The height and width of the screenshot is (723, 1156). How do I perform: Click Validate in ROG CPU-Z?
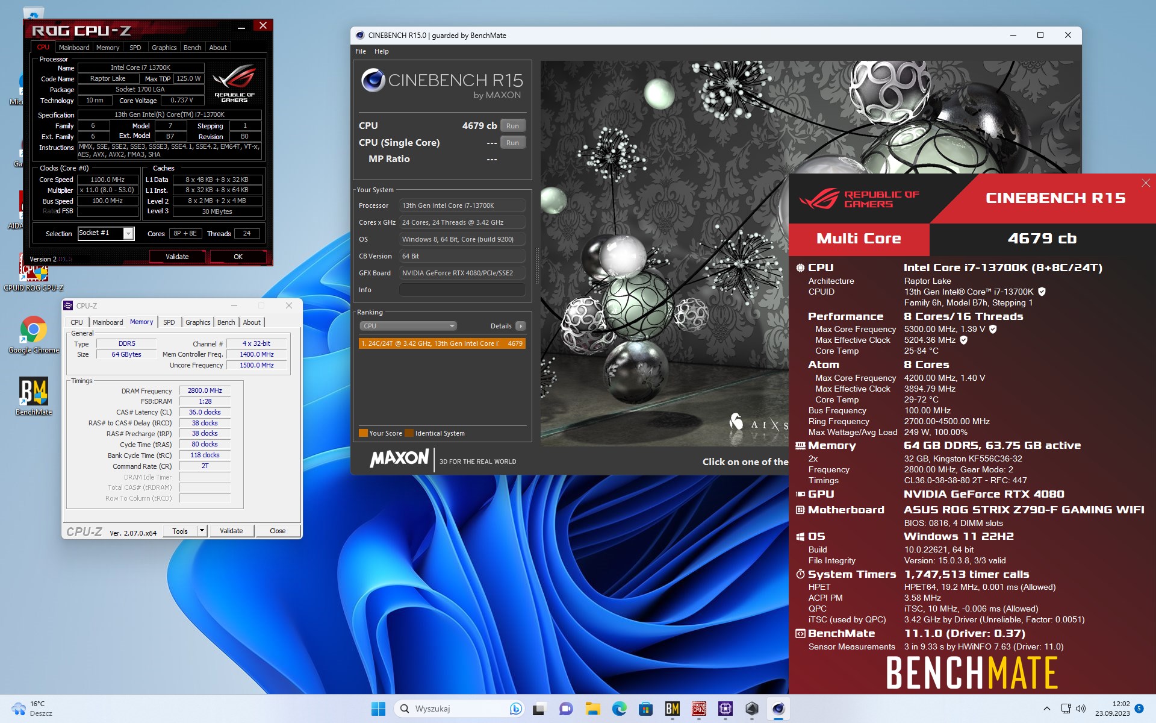(x=178, y=257)
